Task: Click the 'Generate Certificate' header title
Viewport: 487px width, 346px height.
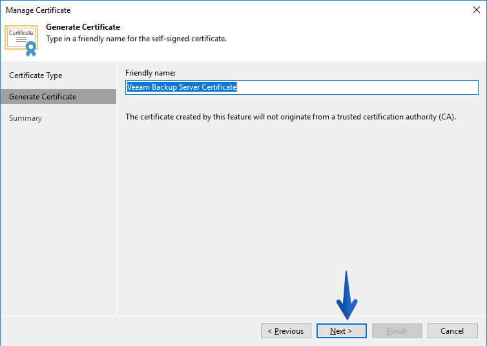Action: click(83, 27)
